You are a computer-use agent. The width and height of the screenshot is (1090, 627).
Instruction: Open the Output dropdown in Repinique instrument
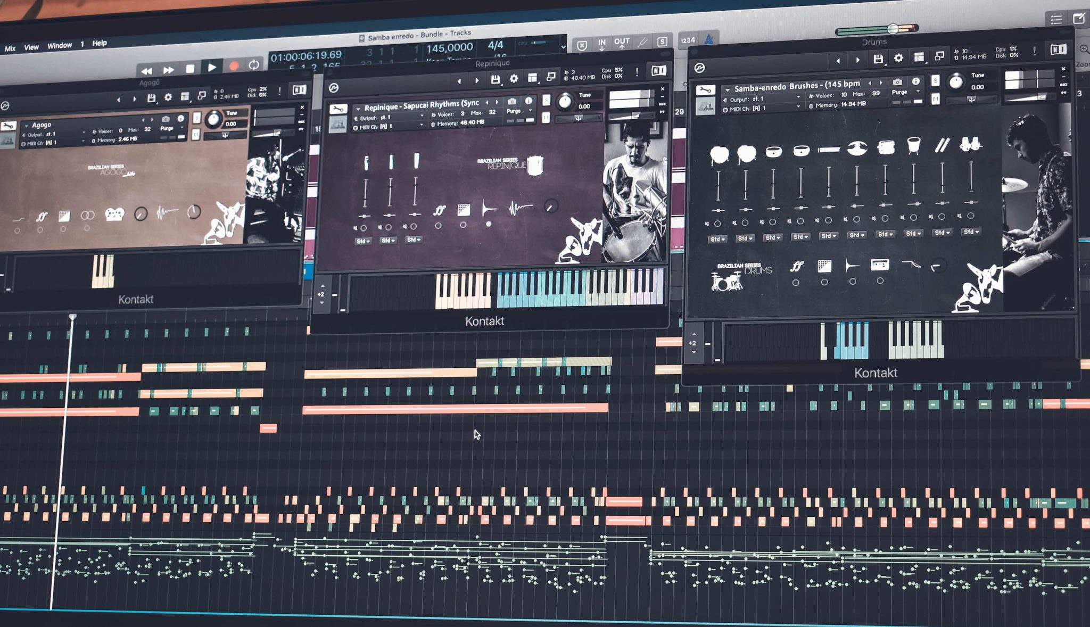tap(389, 118)
